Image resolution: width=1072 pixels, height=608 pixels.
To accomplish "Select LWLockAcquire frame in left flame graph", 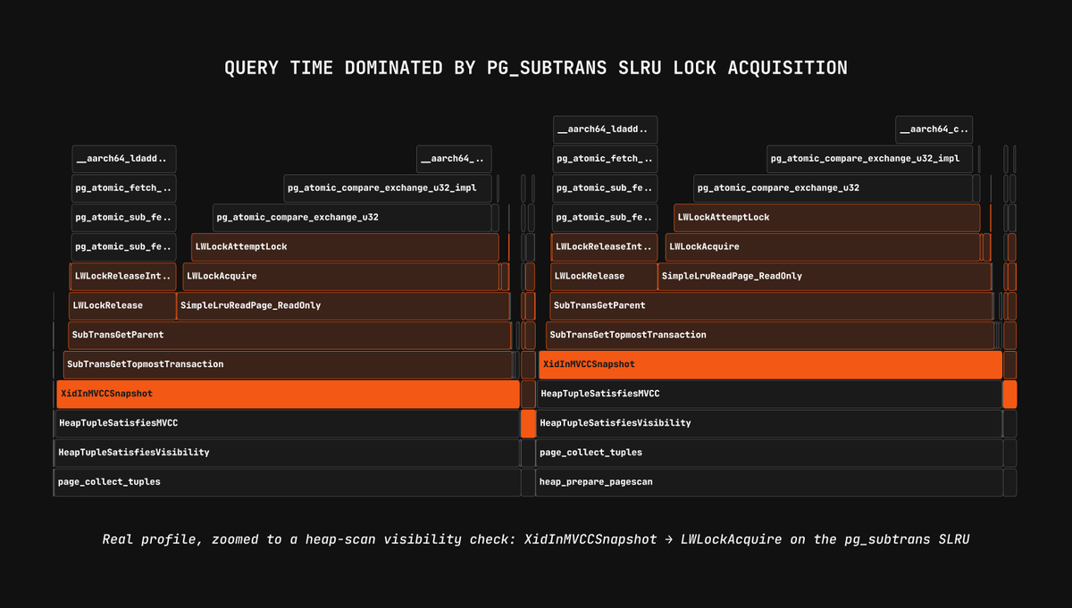I will (340, 276).
